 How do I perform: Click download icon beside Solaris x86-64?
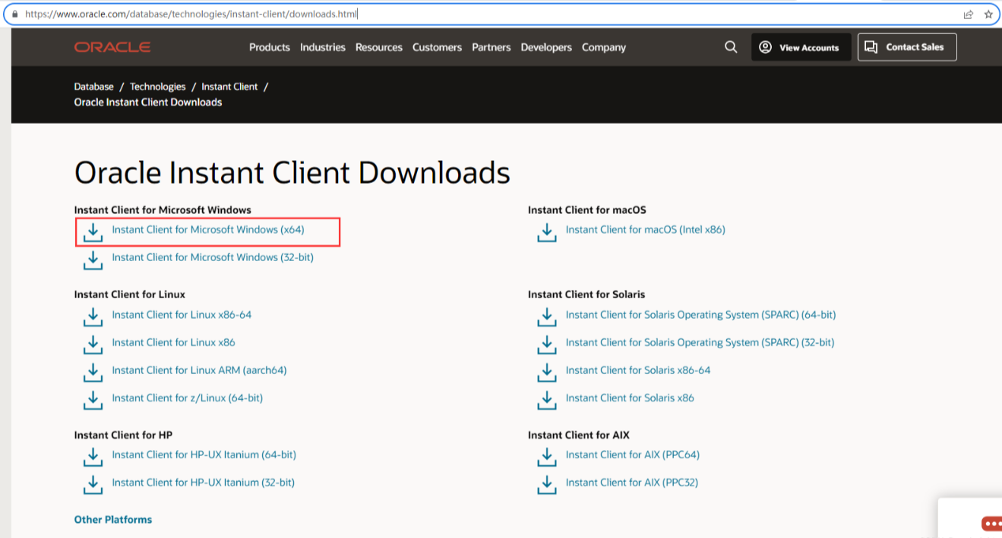tap(546, 373)
